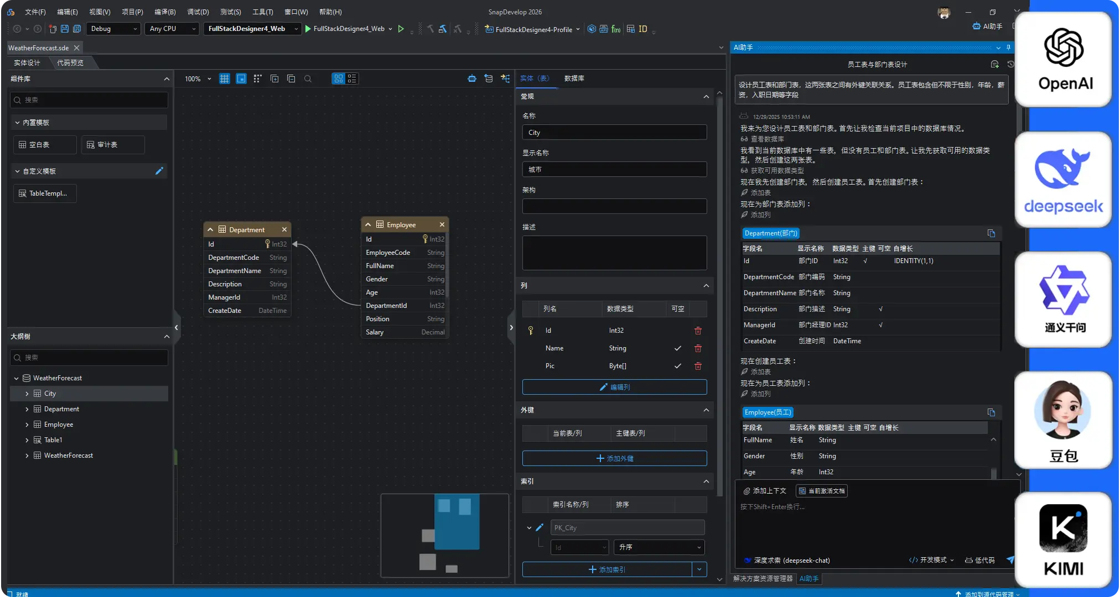Open the Debug configuration dropdown
1120x597 pixels.
pos(113,29)
